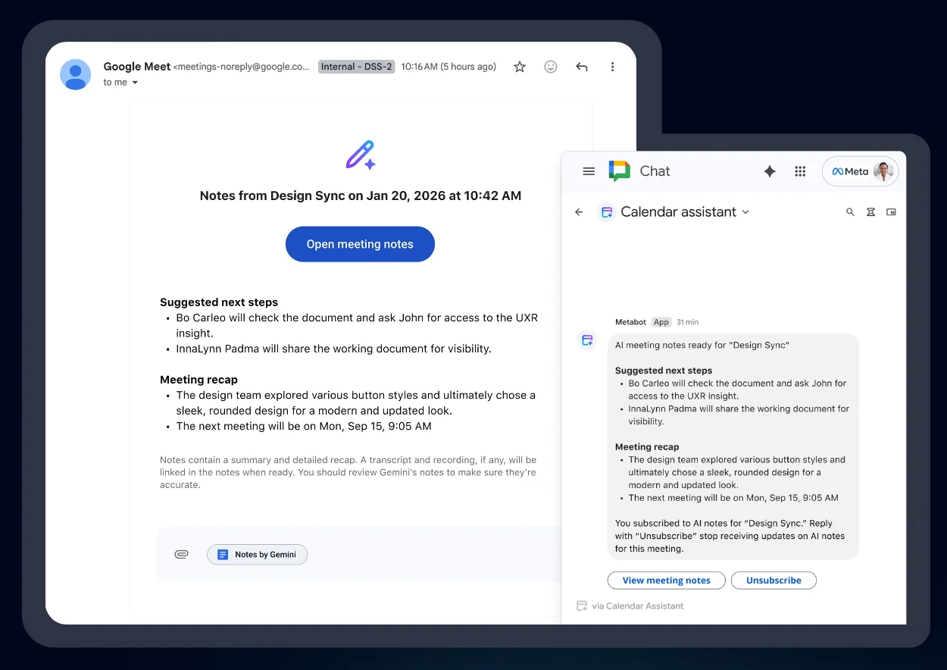This screenshot has height=670, width=947.
Task: Open the Google apps grid
Action: (x=800, y=171)
